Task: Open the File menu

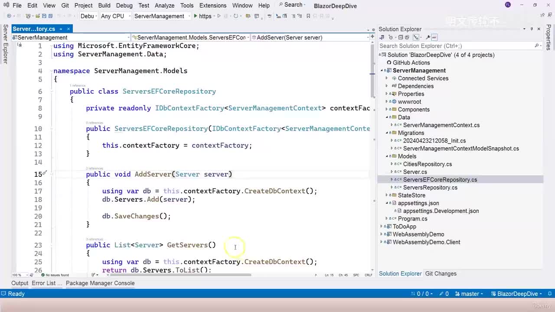Action: click(17, 5)
